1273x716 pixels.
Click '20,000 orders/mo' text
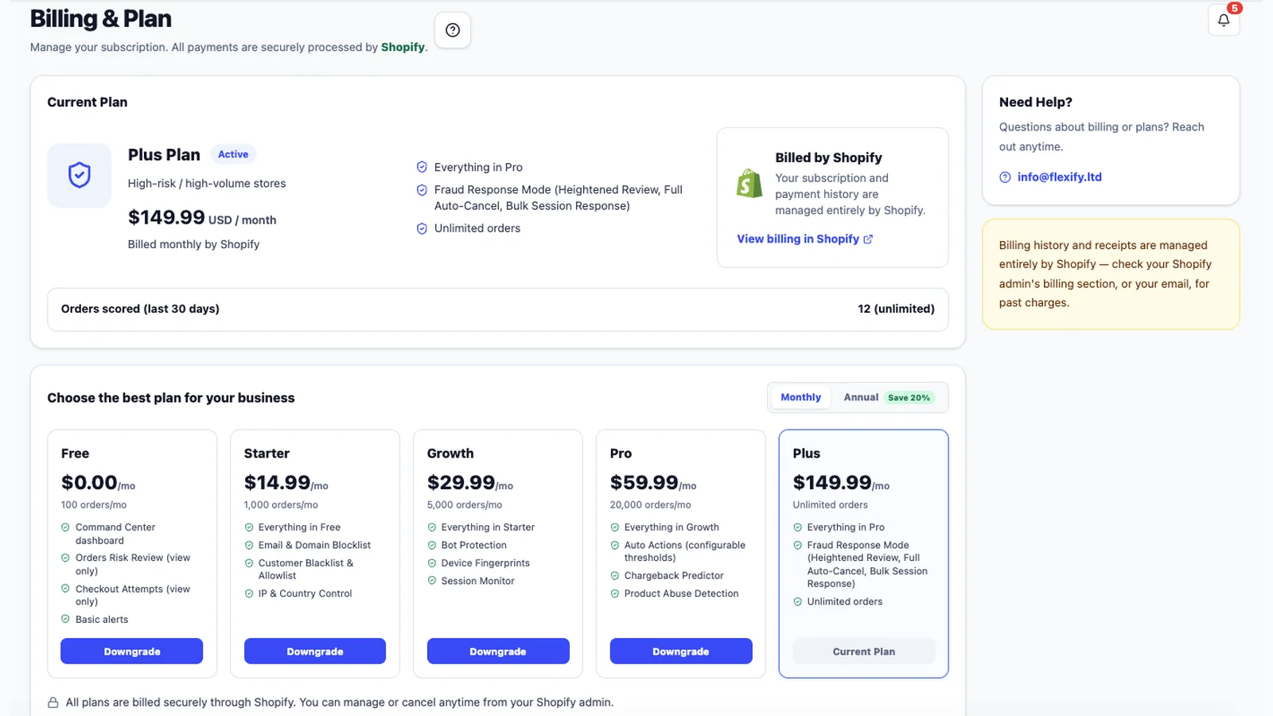coord(650,505)
